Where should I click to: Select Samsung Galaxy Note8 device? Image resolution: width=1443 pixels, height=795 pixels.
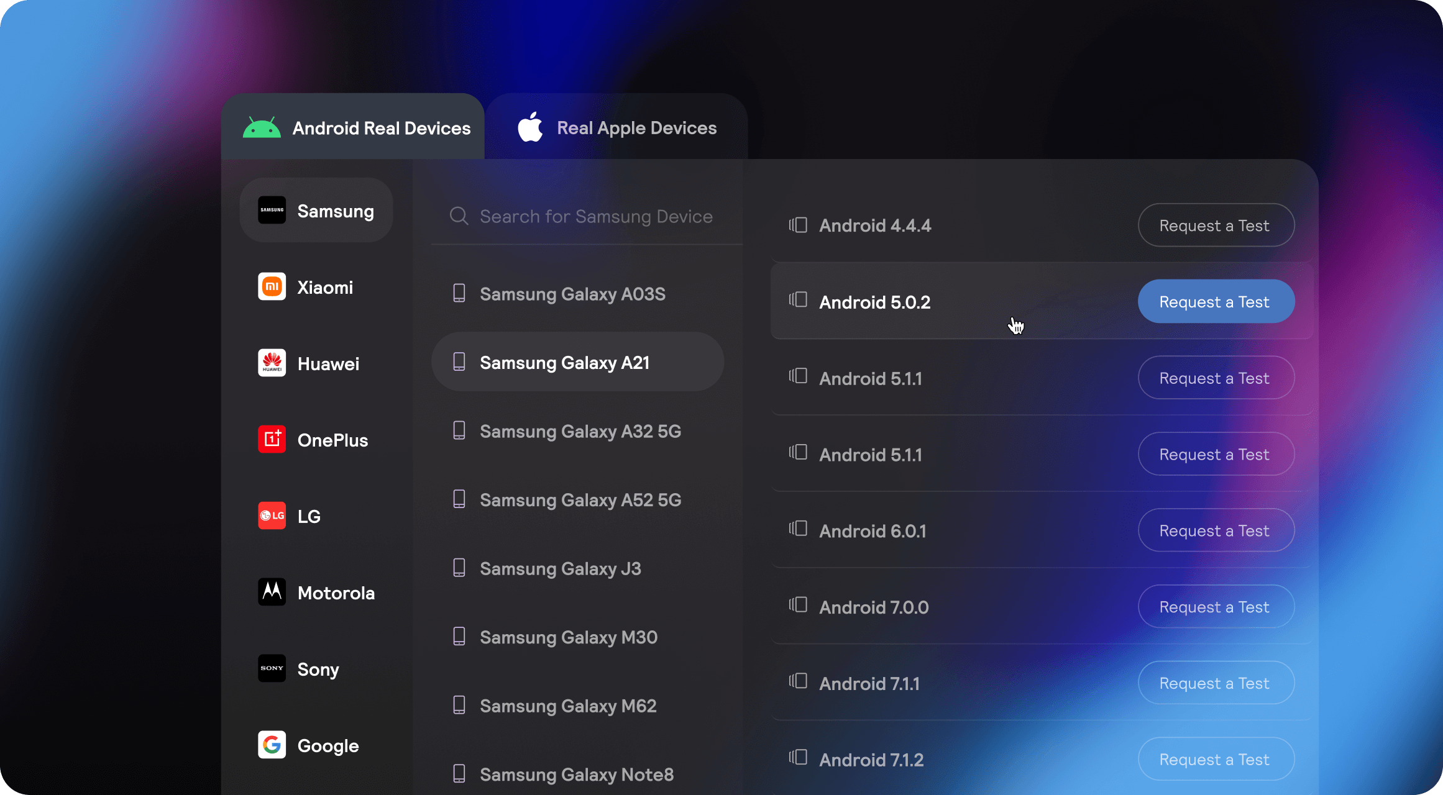(577, 773)
